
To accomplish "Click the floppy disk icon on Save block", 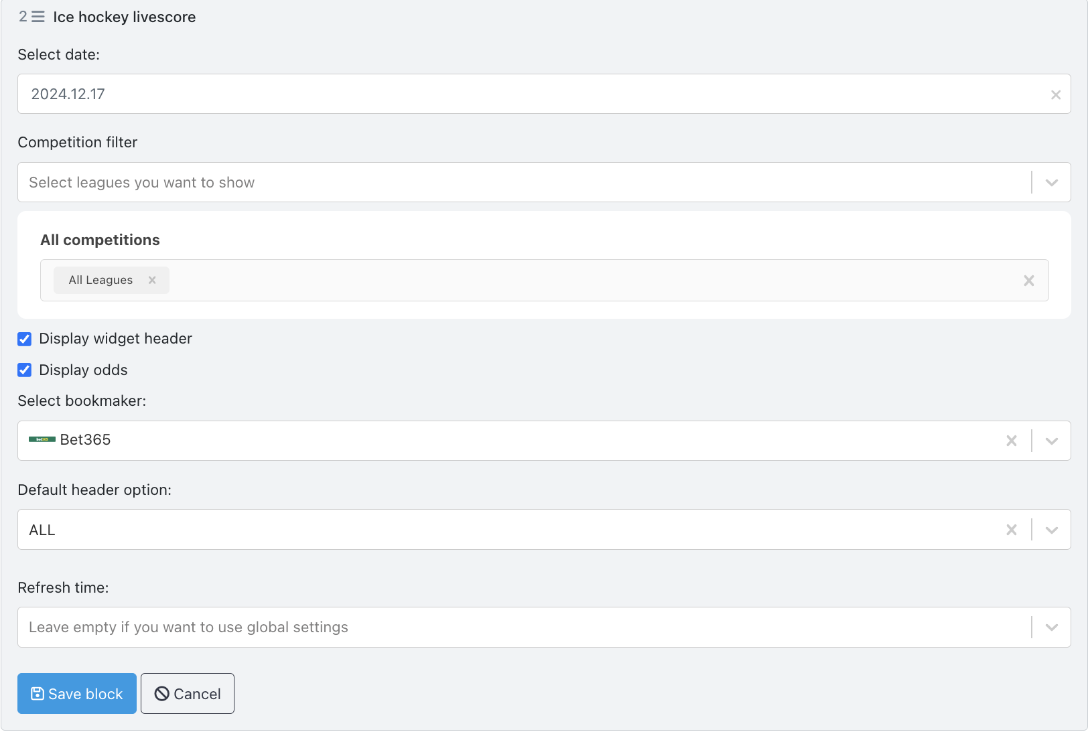I will pos(38,694).
